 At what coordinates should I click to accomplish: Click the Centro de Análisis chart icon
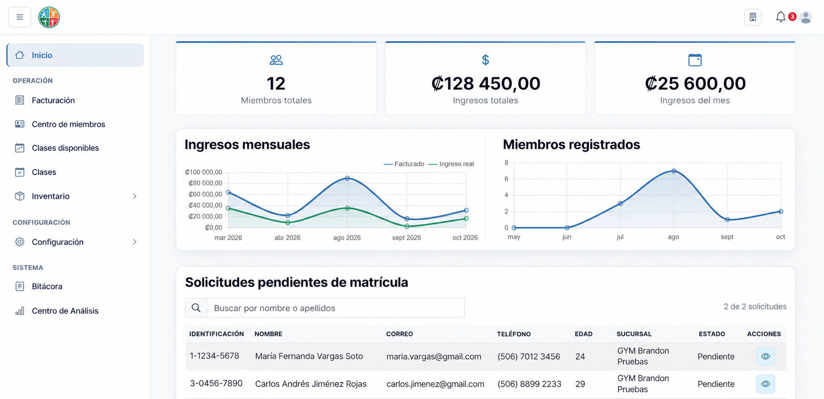coord(20,311)
